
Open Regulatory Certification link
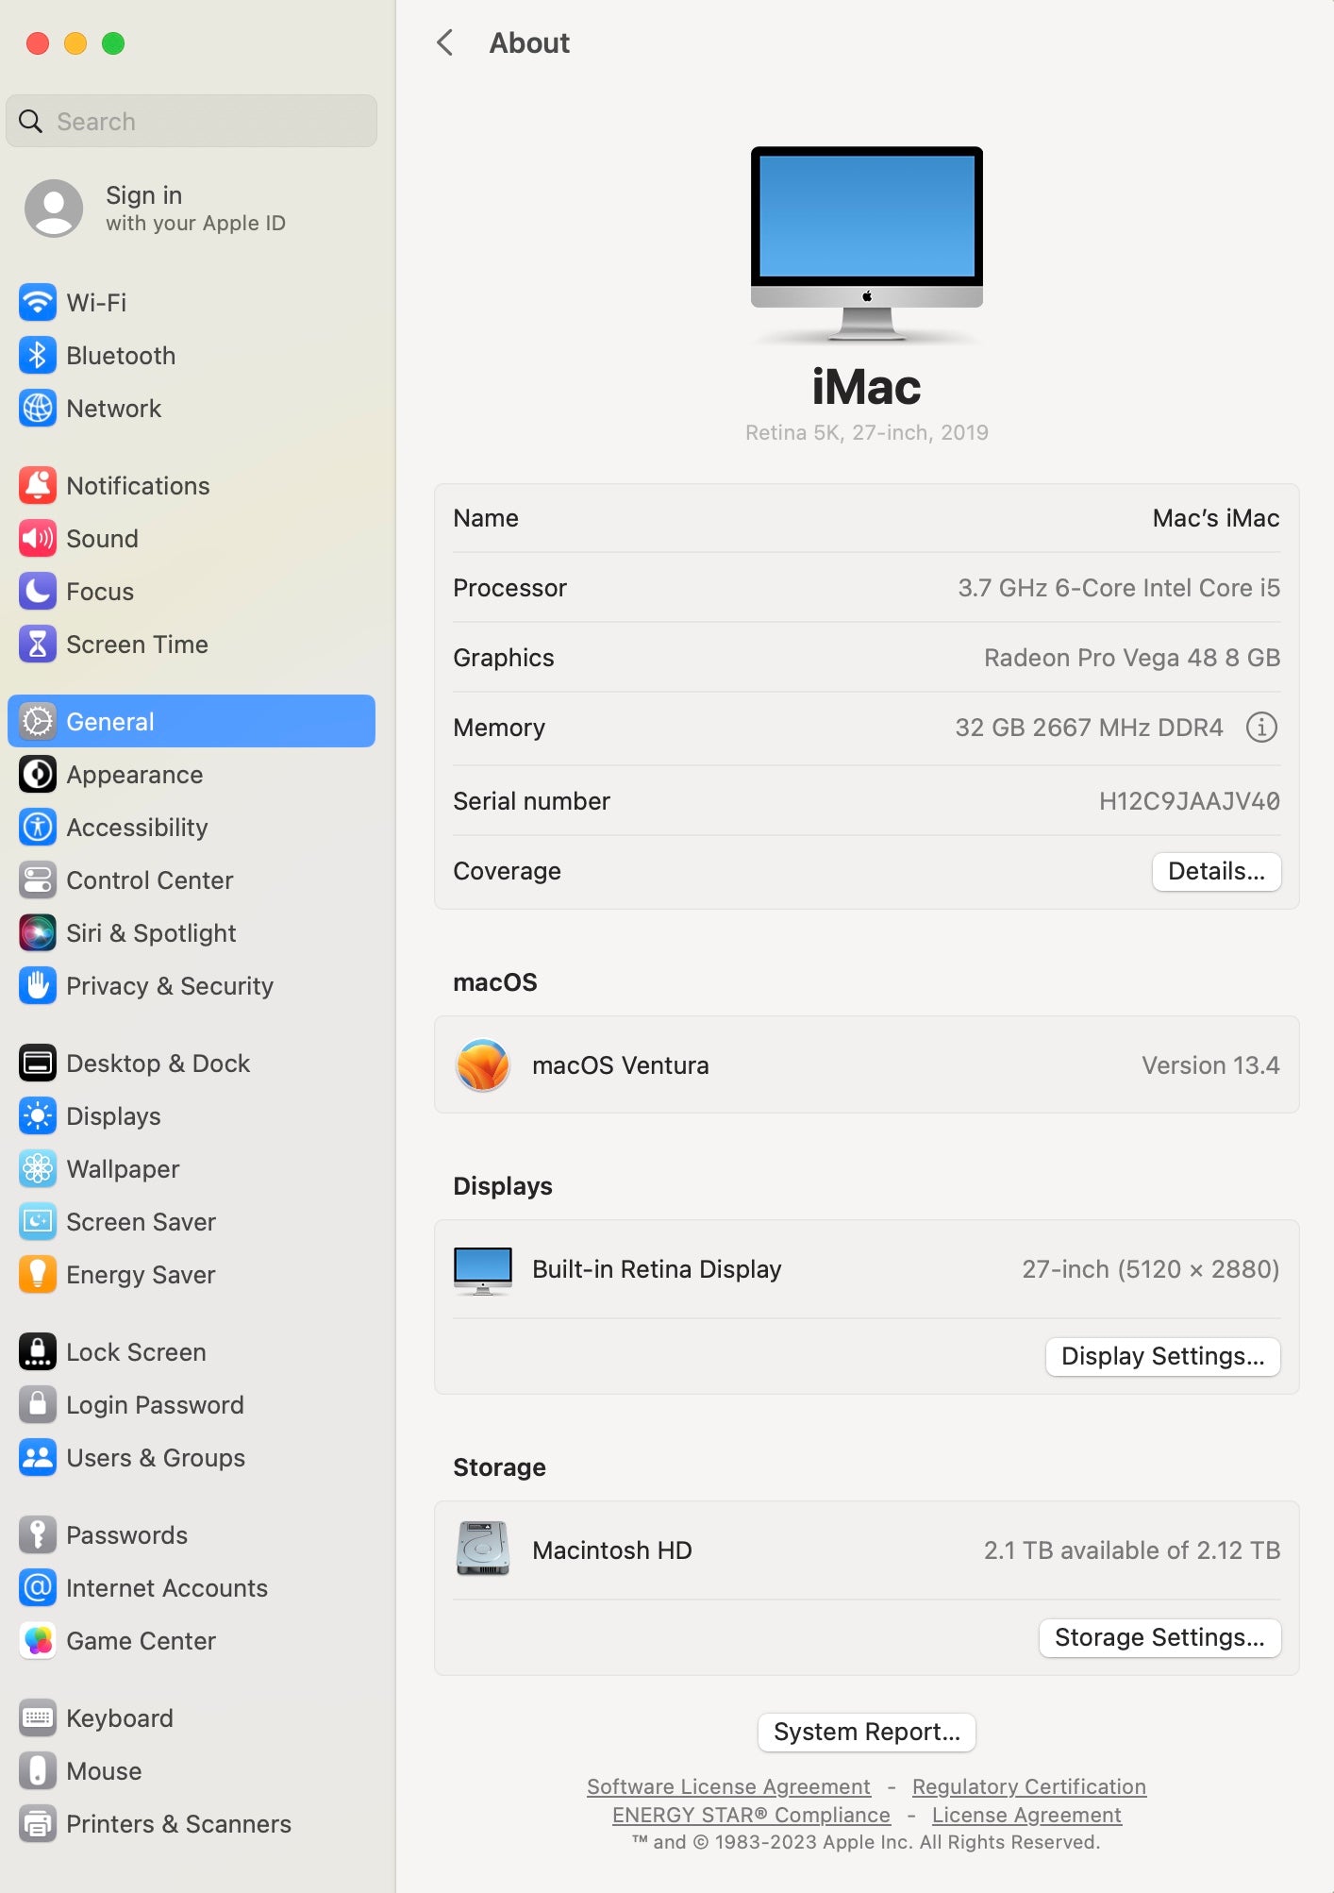click(1028, 1786)
